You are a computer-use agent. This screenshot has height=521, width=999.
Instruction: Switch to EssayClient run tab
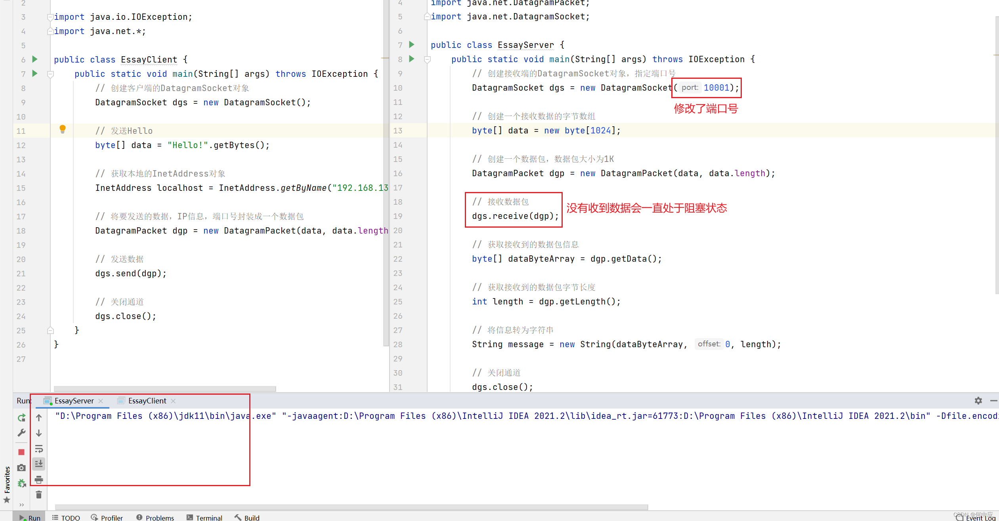coord(147,401)
